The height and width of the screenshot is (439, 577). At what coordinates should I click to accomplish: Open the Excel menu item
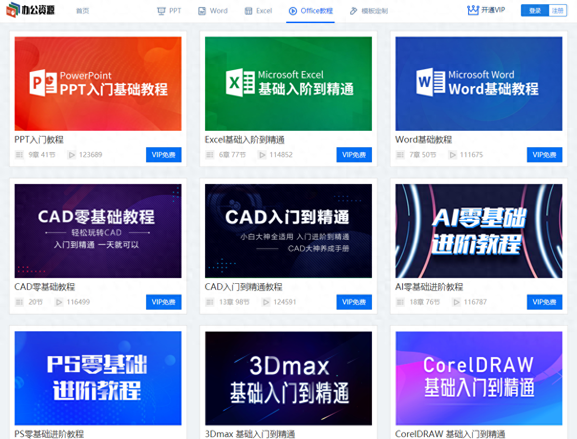tap(264, 11)
